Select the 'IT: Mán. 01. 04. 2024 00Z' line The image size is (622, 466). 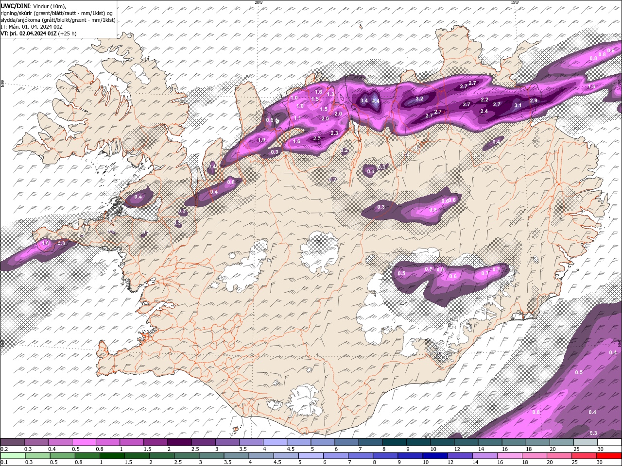(32, 27)
